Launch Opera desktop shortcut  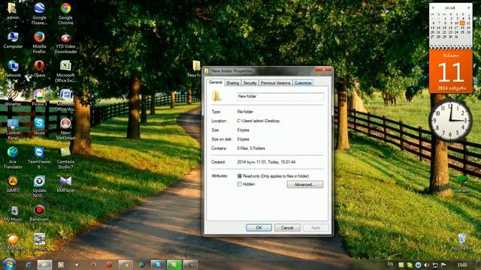(39, 68)
